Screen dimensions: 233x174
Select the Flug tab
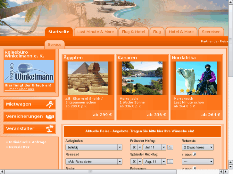157,32
